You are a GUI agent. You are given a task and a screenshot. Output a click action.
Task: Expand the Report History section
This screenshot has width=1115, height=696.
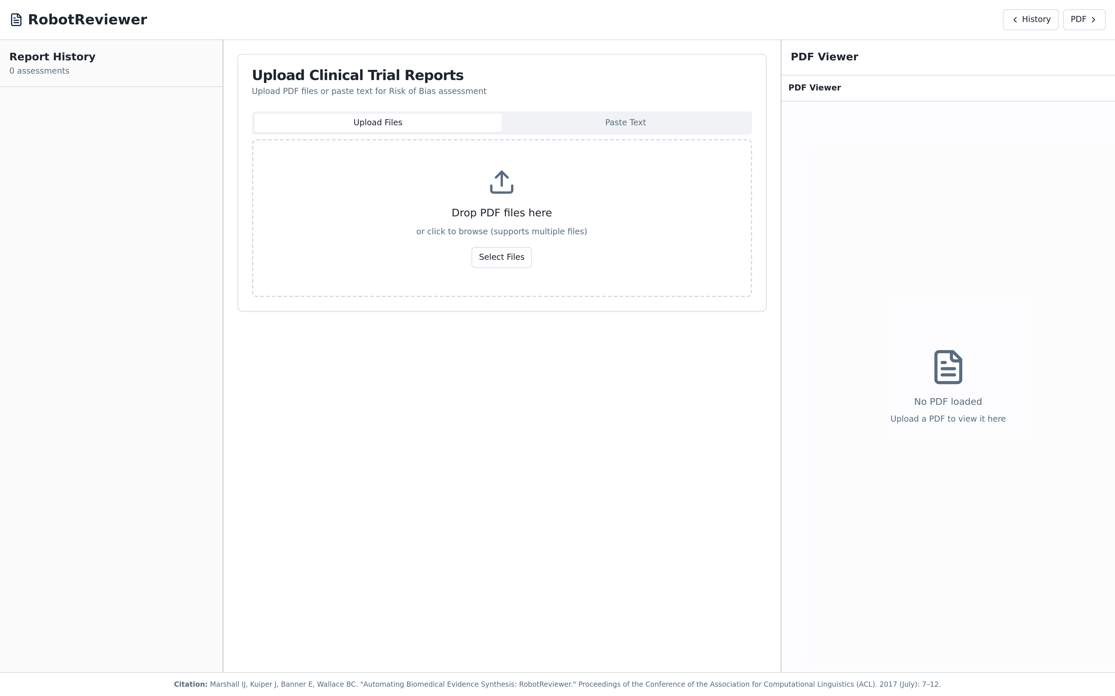pos(52,57)
